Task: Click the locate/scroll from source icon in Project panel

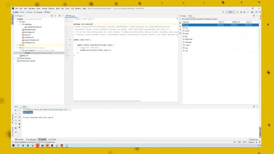Action: (x=52, y=16)
